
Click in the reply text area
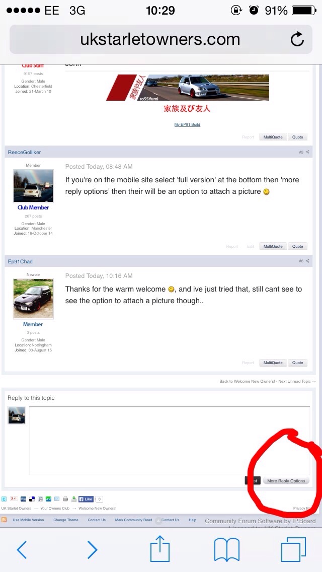[x=170, y=441]
